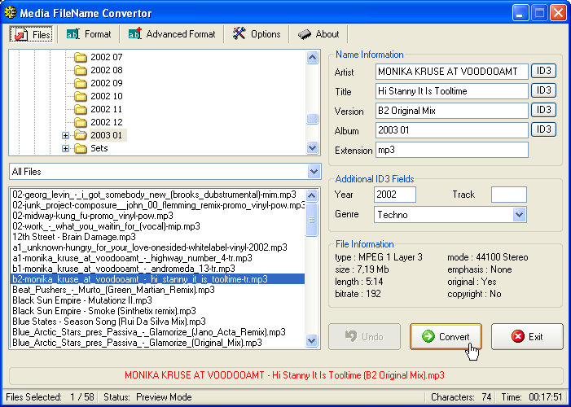Open the Options tab
Screen dimensions: 571x407
[256, 34]
